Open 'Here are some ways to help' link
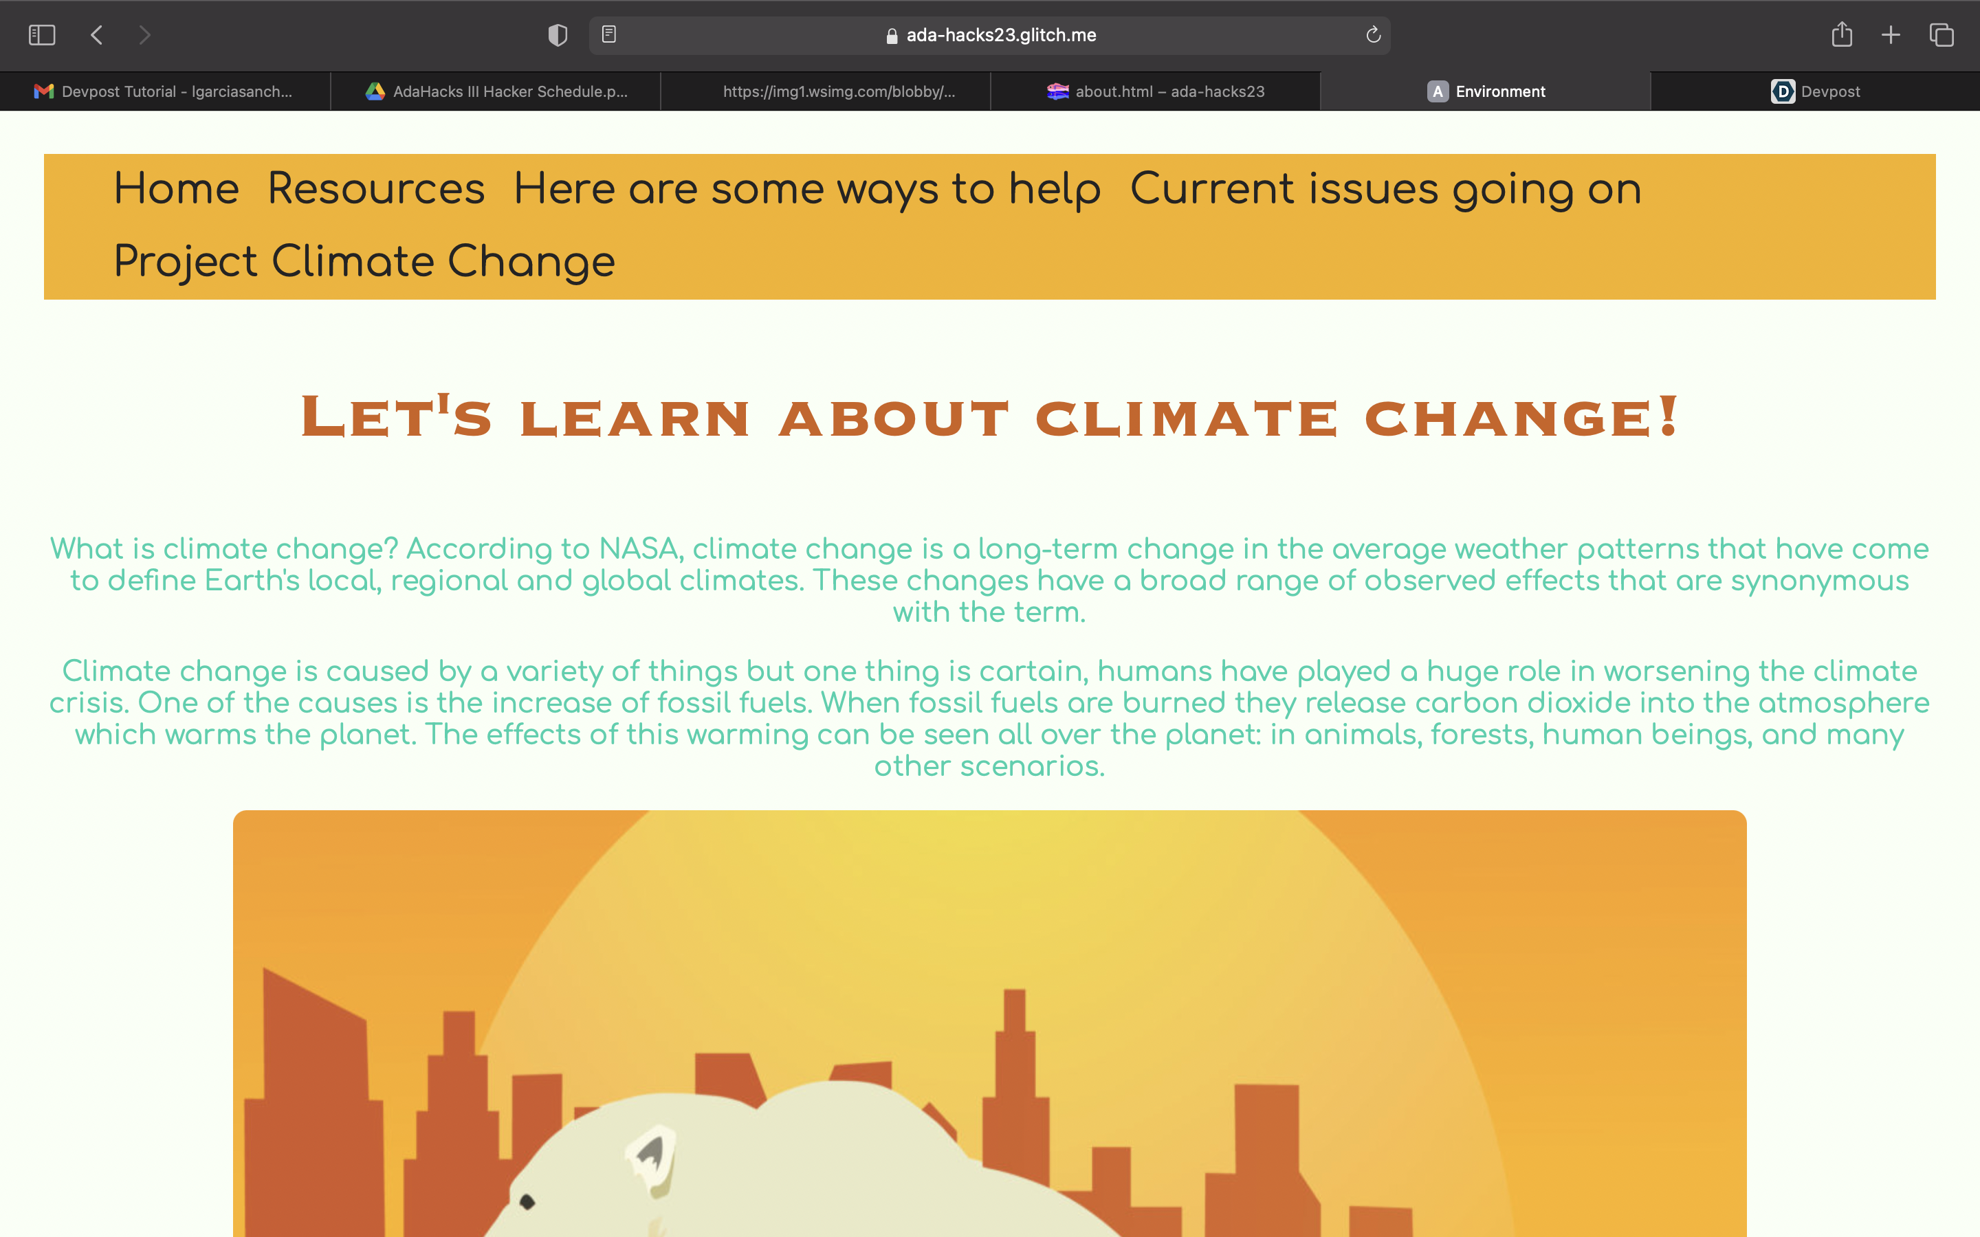Viewport: 1980px width, 1237px height. click(806, 189)
